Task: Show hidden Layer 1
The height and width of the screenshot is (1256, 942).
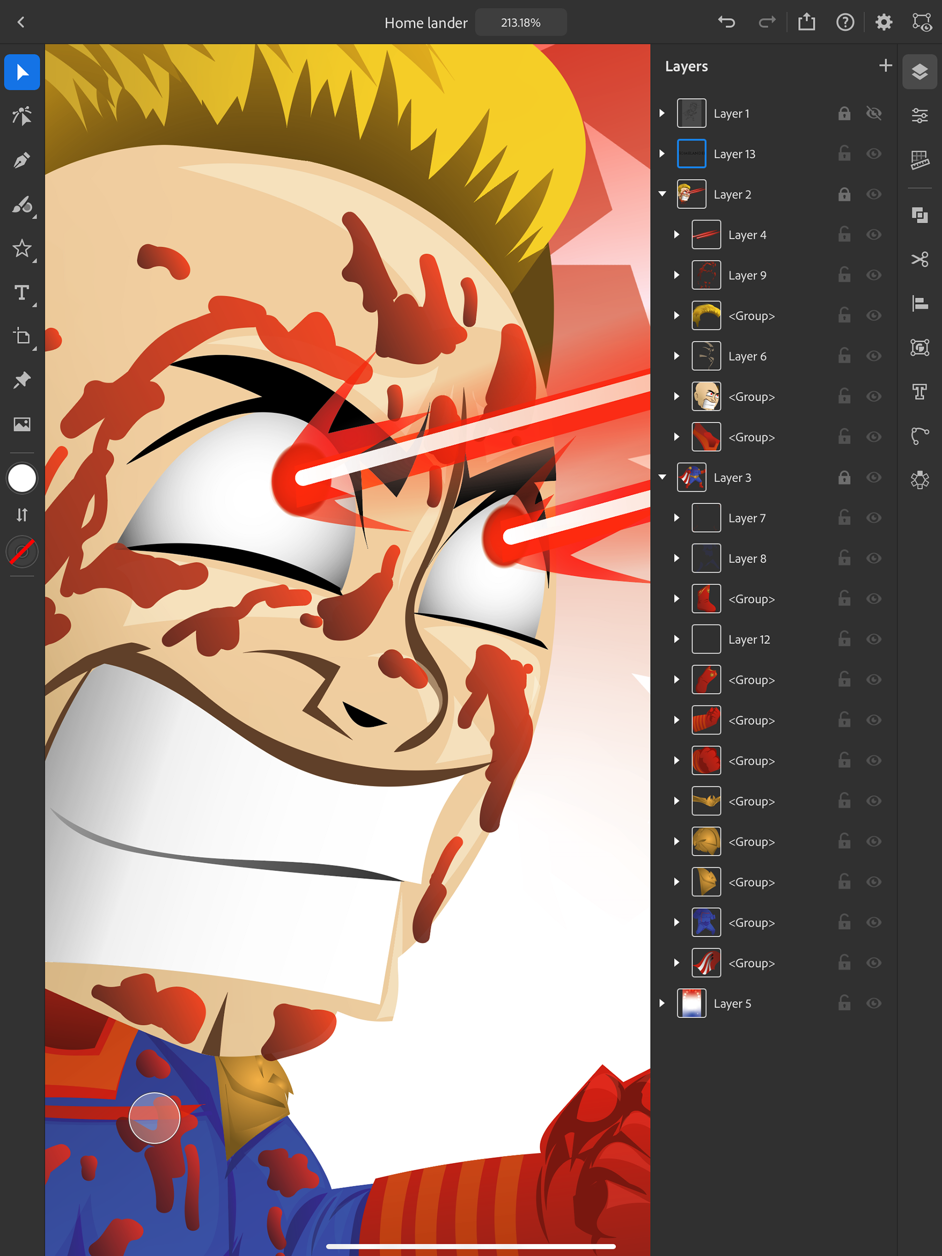Action: (874, 113)
